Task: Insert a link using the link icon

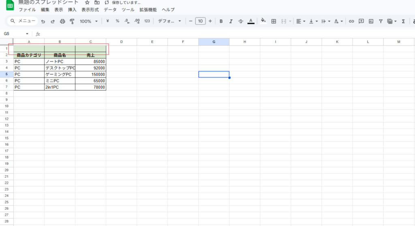Action: pyautogui.click(x=351, y=21)
